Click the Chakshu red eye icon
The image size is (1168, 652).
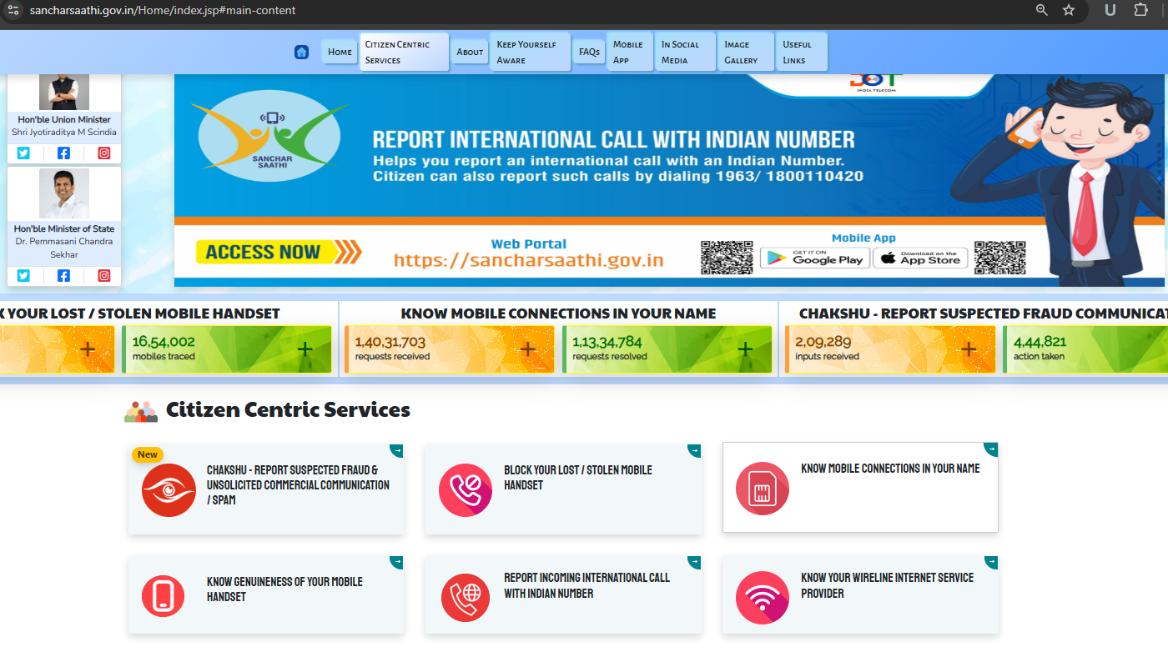[x=169, y=490]
